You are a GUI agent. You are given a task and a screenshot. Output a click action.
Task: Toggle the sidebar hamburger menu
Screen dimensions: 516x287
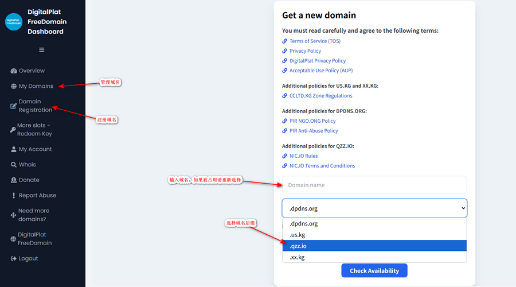click(x=41, y=50)
